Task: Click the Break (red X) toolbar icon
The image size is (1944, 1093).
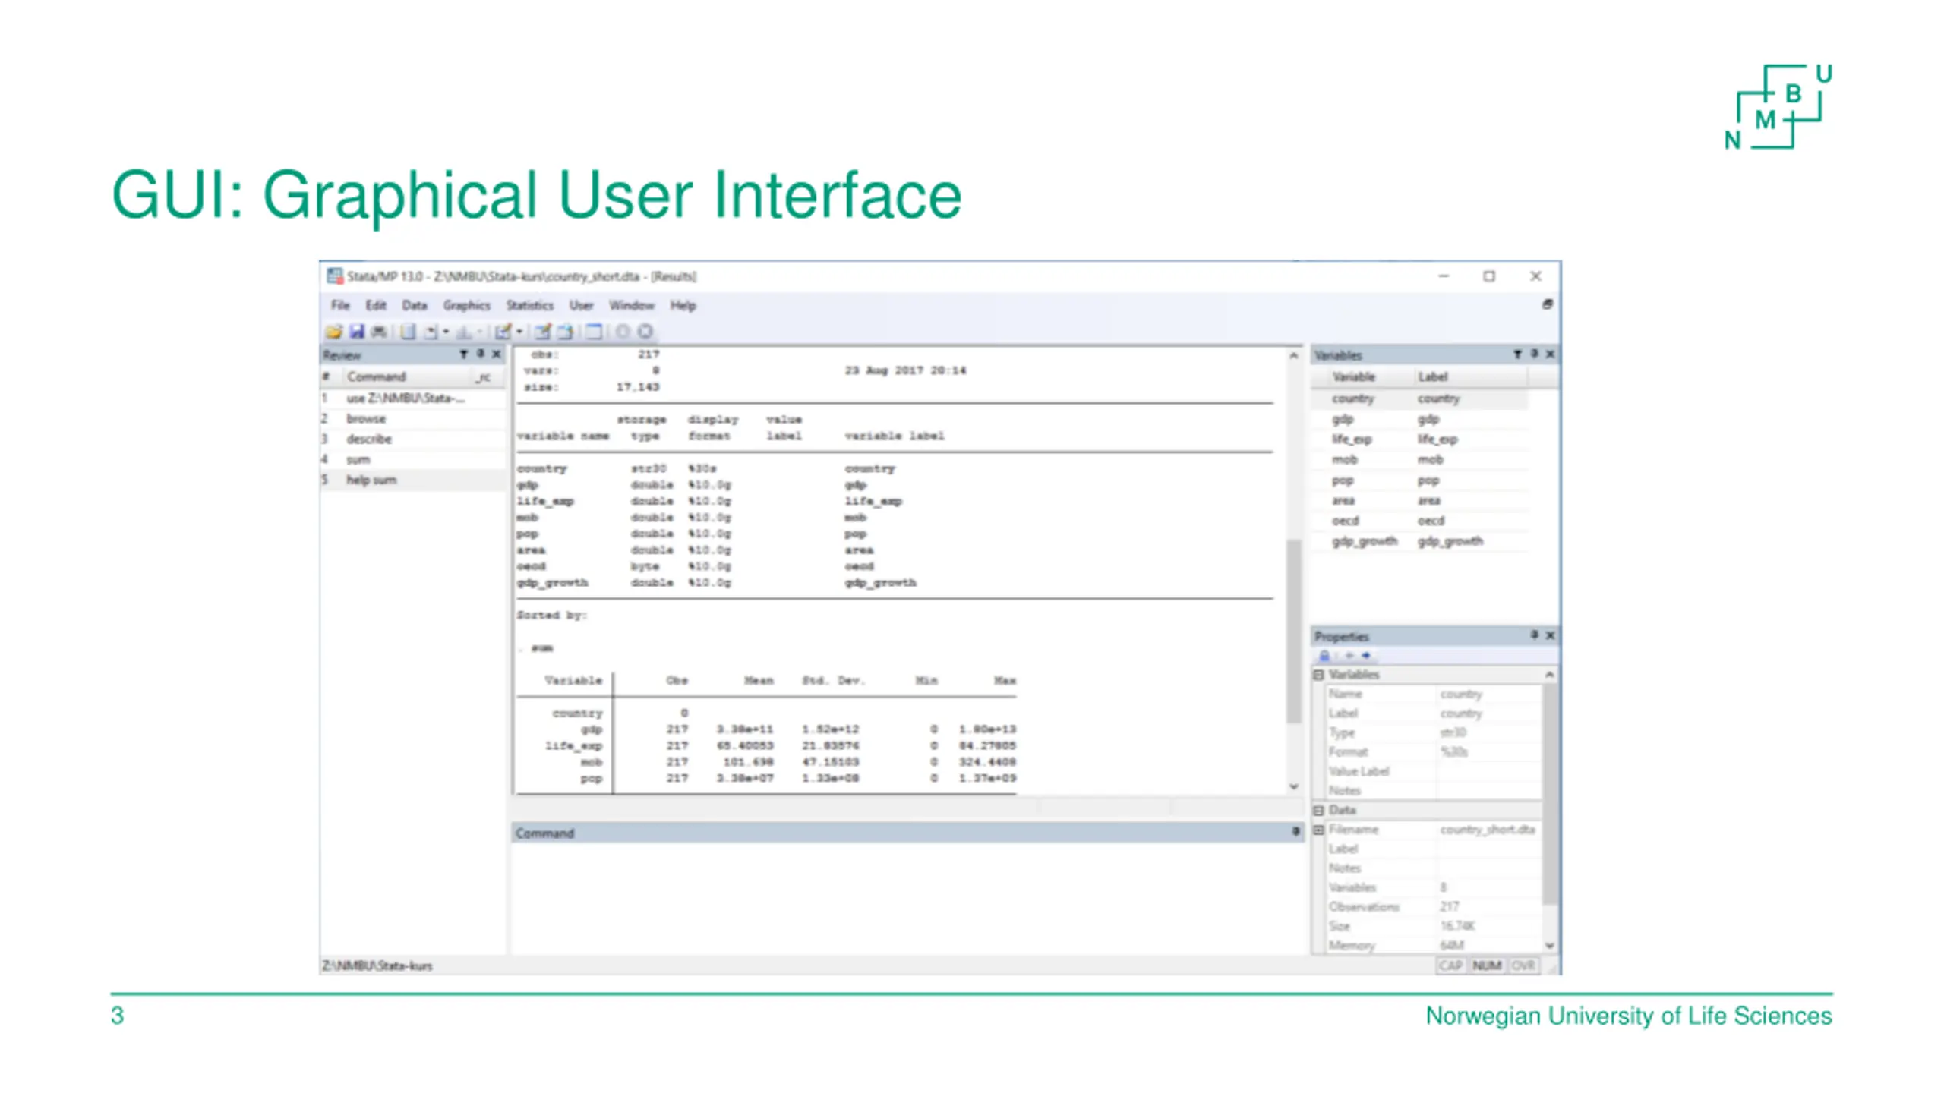Action: coord(645,332)
